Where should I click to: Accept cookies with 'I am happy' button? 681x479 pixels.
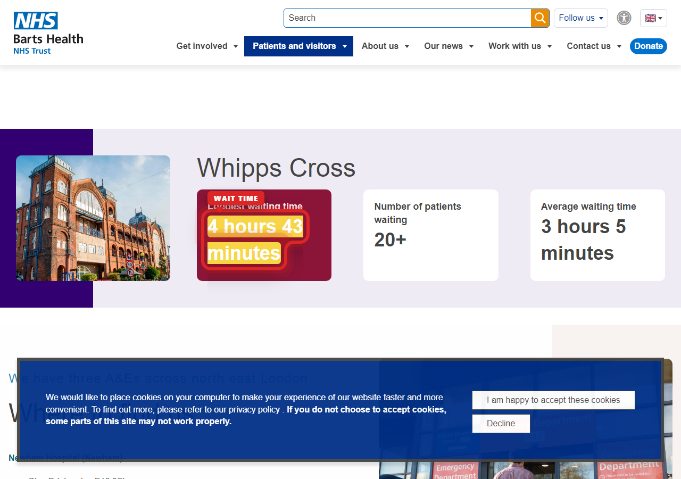point(553,400)
